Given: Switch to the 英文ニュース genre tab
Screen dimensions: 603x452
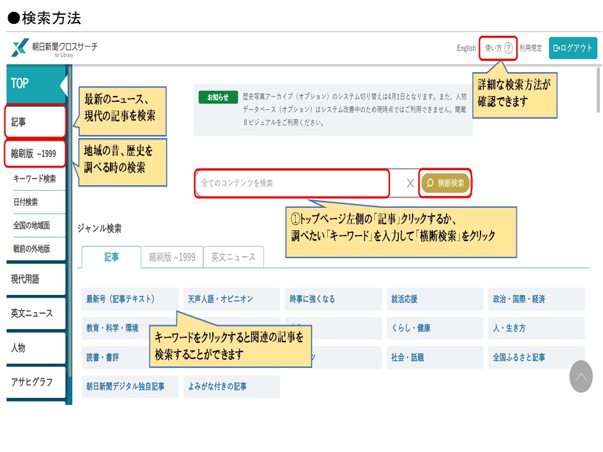Looking at the screenshot, I should click(x=234, y=257).
